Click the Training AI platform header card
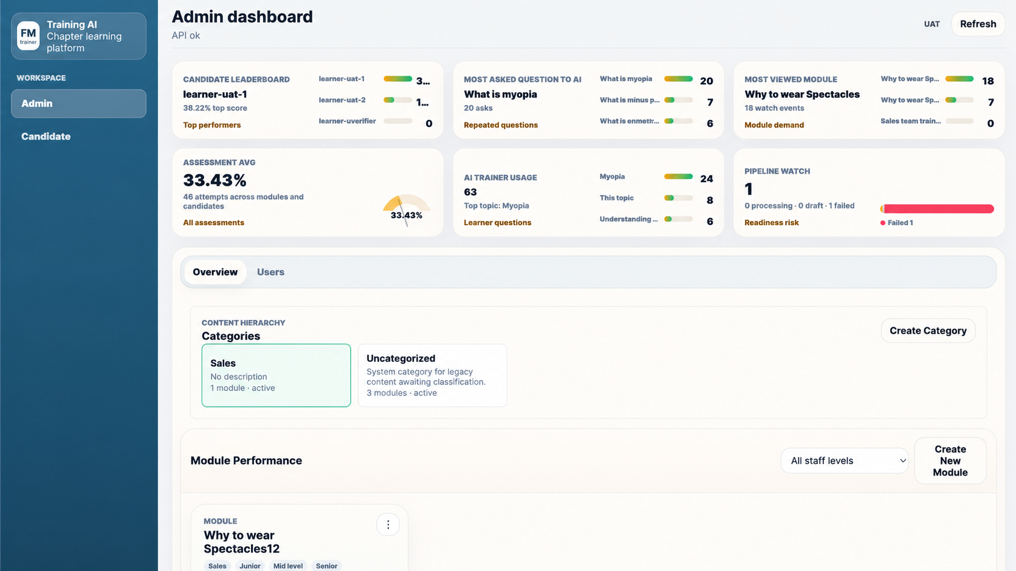The width and height of the screenshot is (1016, 571). 78,36
